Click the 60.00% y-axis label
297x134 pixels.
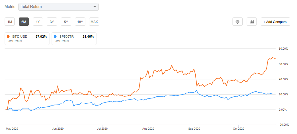click(283, 64)
